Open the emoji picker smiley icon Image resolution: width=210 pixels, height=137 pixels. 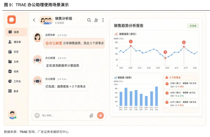click(x=37, y=116)
